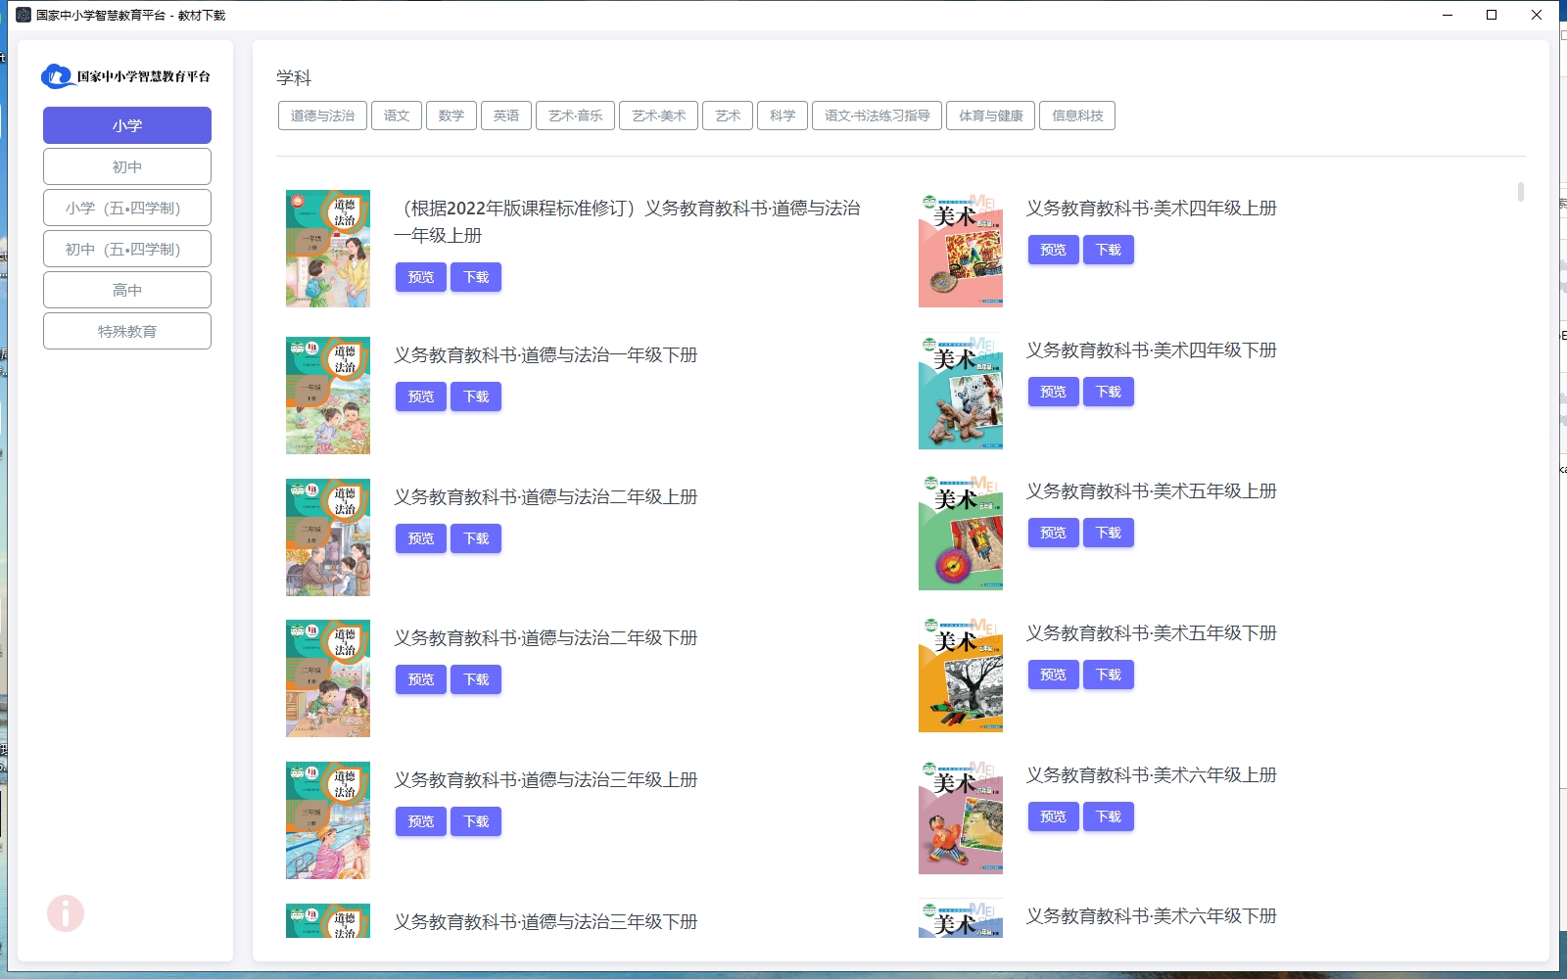Preview 道德与法治一年级下册 textbook
Image resolution: width=1567 pixels, height=979 pixels.
[420, 396]
